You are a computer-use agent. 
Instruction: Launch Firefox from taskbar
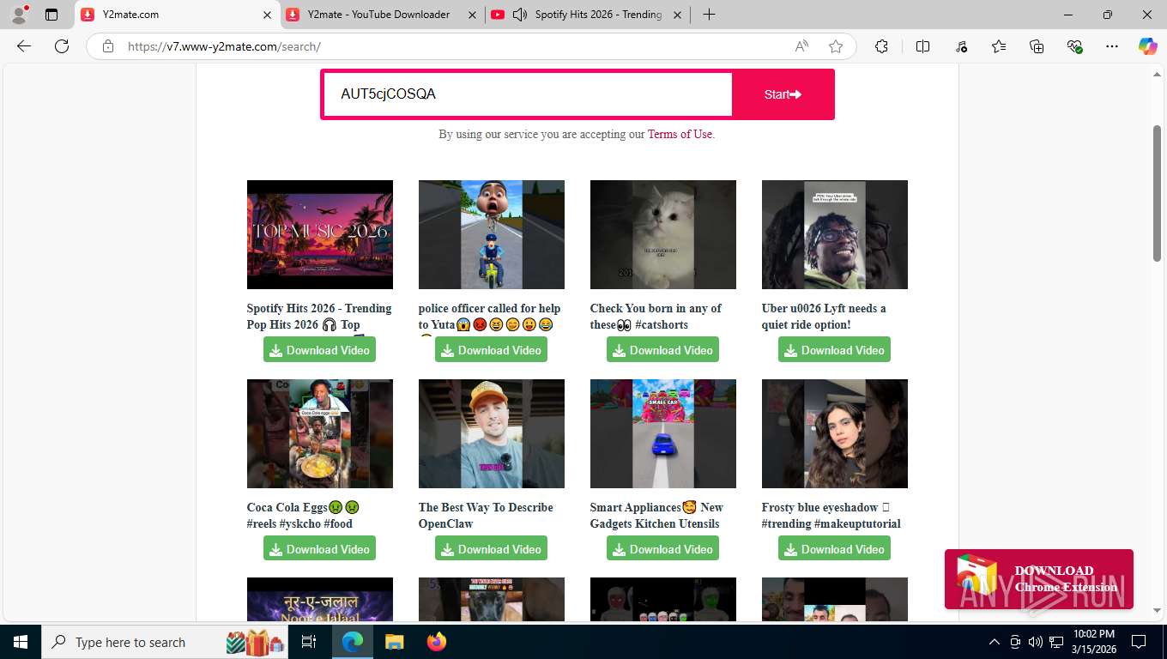tap(437, 642)
